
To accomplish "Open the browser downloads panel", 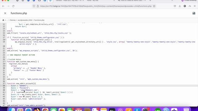I will (x=180, y=6).
